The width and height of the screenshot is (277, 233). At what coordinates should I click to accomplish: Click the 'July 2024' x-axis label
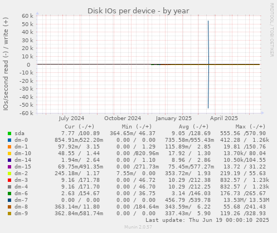click(71, 118)
